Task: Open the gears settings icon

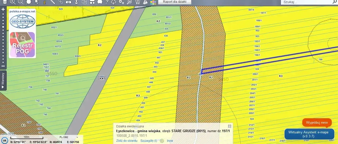Action: point(121,2)
